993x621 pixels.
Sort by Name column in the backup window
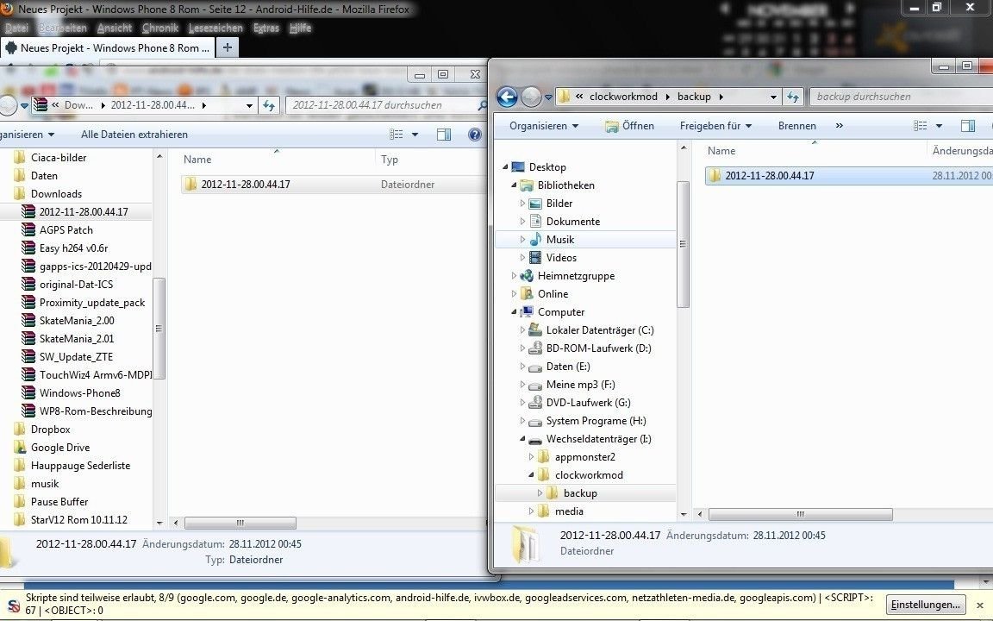(721, 151)
